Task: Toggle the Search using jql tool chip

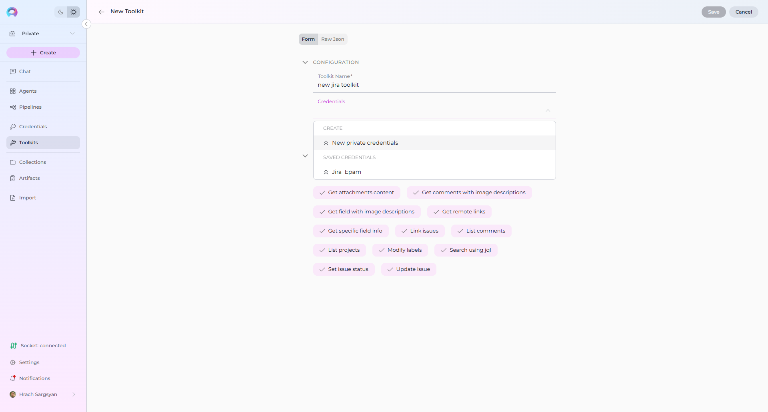Action: pos(466,250)
